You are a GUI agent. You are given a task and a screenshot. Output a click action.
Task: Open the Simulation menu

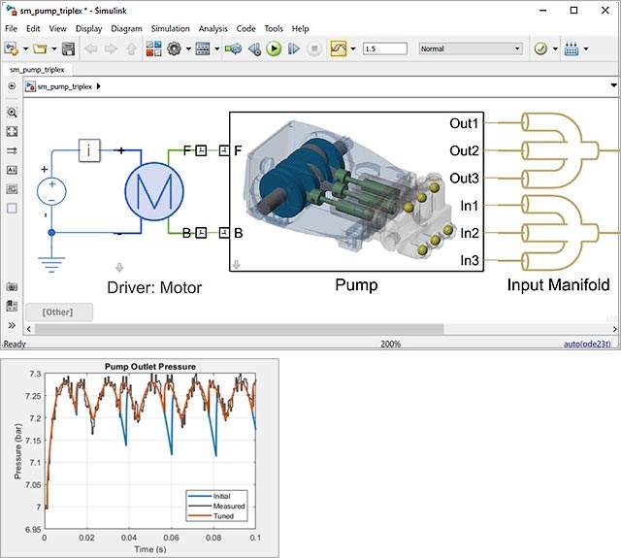pos(171,28)
